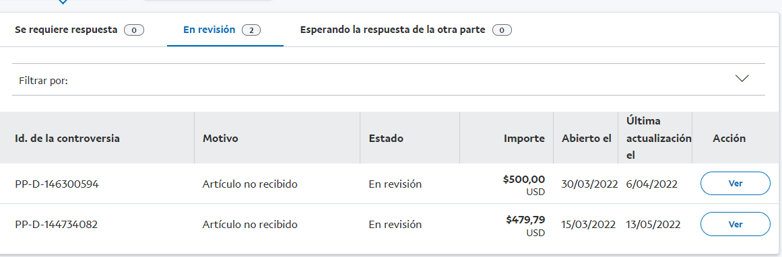
Task: Switch to Se requiere respuesta tab
Action: pyautogui.click(x=79, y=30)
